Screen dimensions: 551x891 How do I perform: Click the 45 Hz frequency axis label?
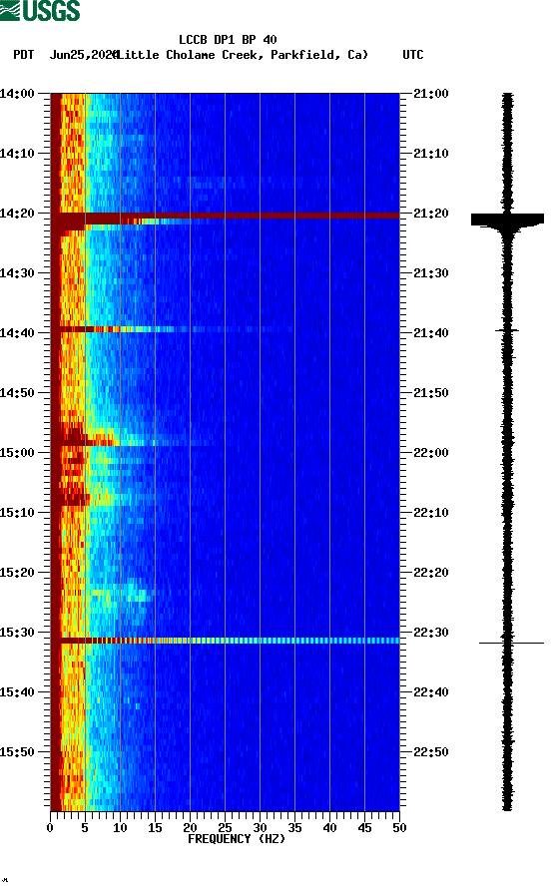[364, 828]
